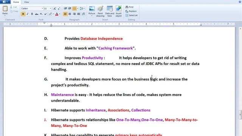Click the red text 'Database Independence'

pos(102,39)
